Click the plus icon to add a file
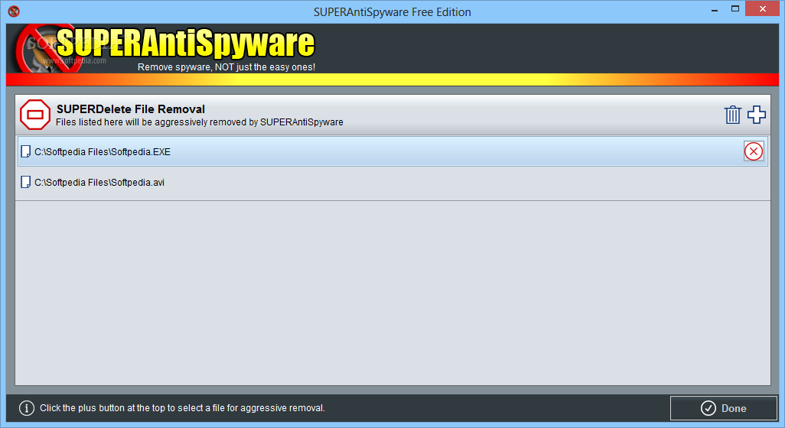785x428 pixels. (x=757, y=115)
